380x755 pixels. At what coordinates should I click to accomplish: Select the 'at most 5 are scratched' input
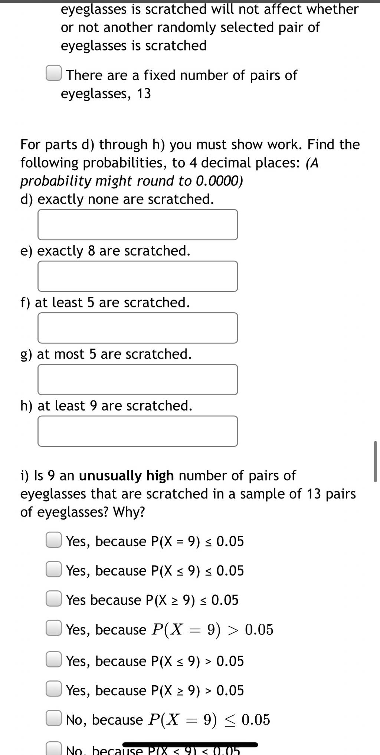tap(138, 379)
